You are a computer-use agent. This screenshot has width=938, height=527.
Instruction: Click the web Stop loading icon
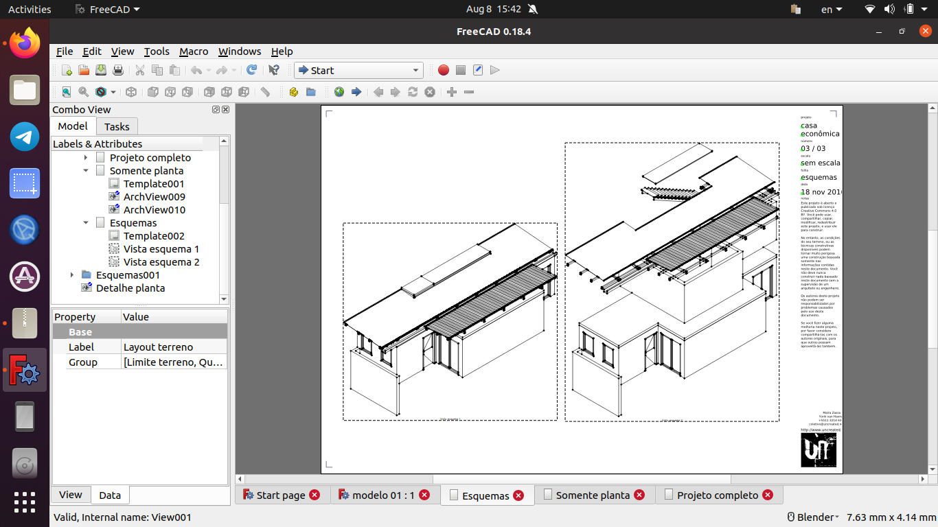pyautogui.click(x=430, y=92)
